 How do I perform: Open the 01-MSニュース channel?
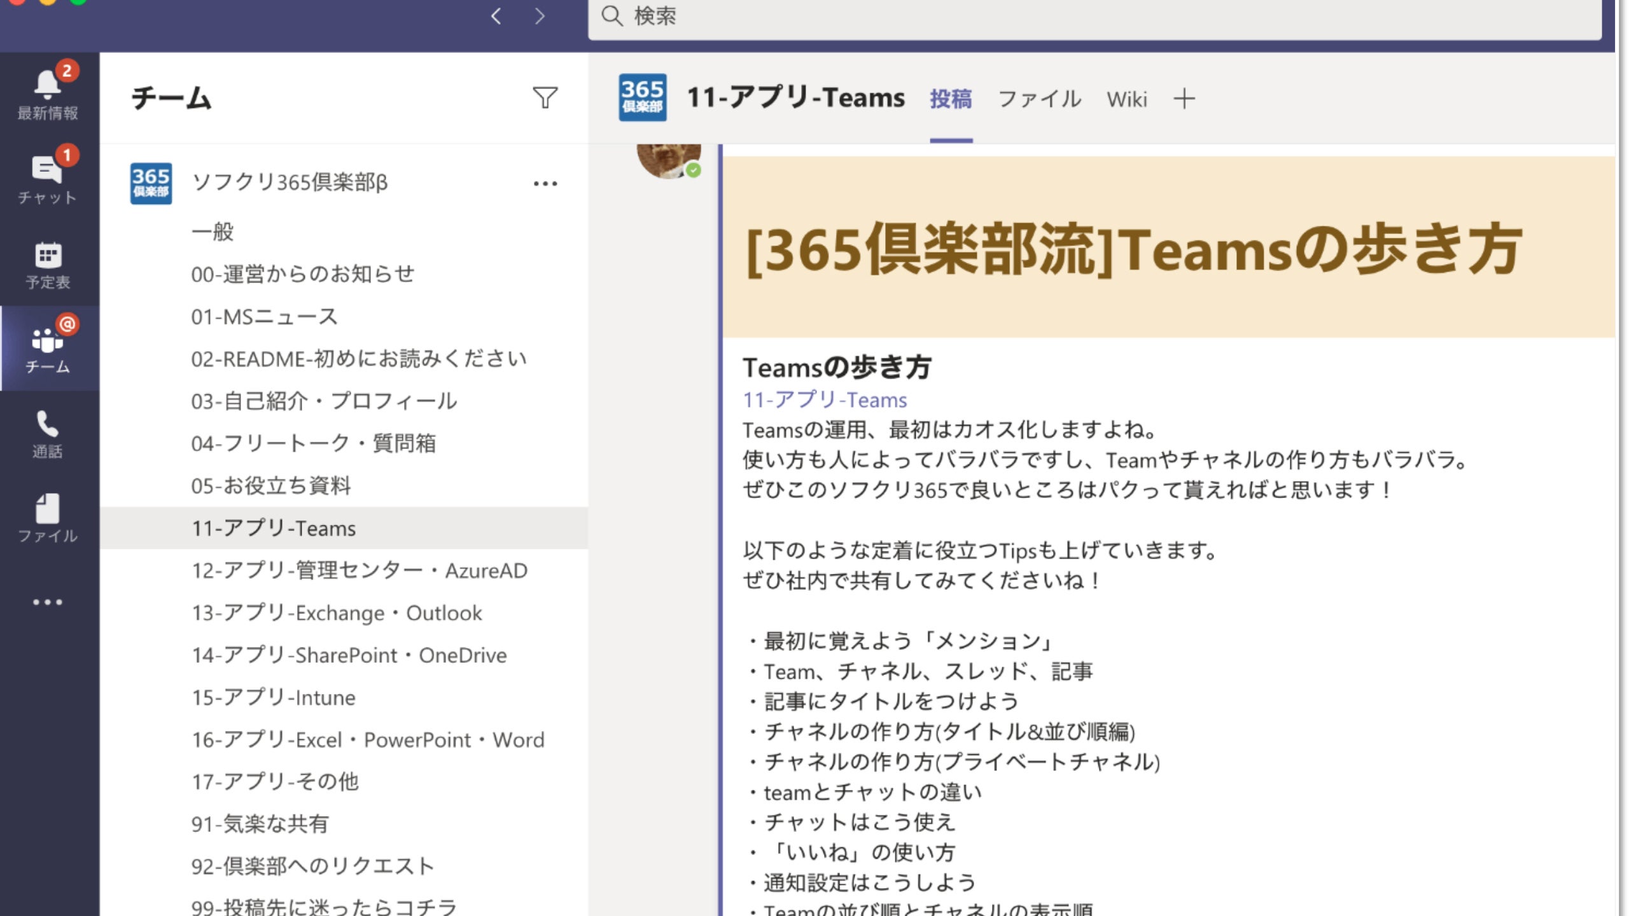pyautogui.click(x=264, y=316)
